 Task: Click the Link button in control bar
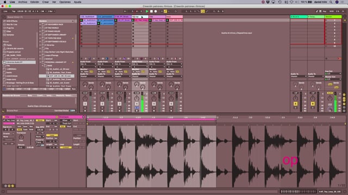pos(5,11)
